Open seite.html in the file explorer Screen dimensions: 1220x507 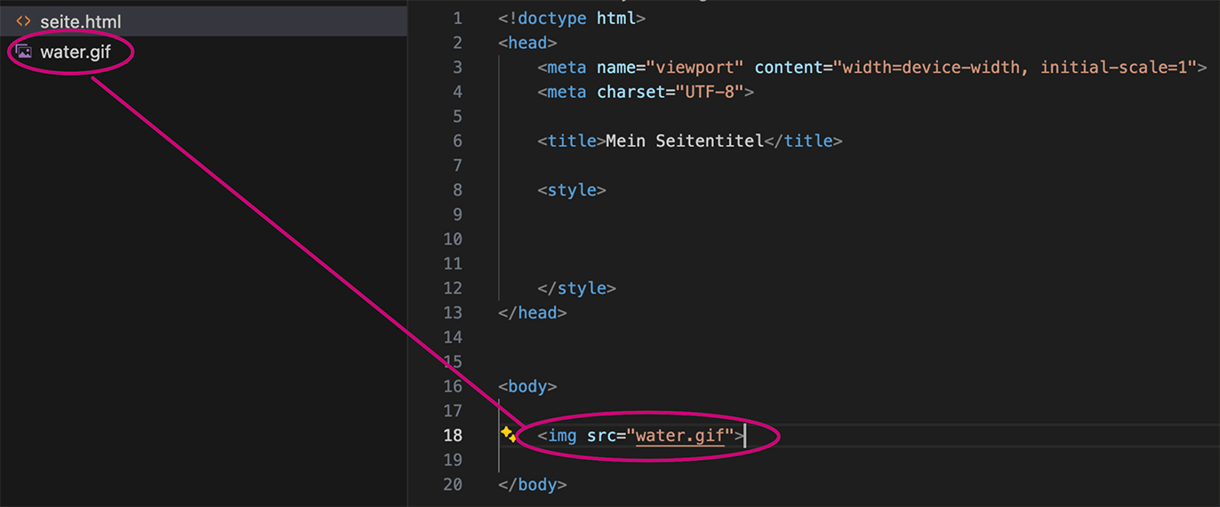click(x=80, y=21)
